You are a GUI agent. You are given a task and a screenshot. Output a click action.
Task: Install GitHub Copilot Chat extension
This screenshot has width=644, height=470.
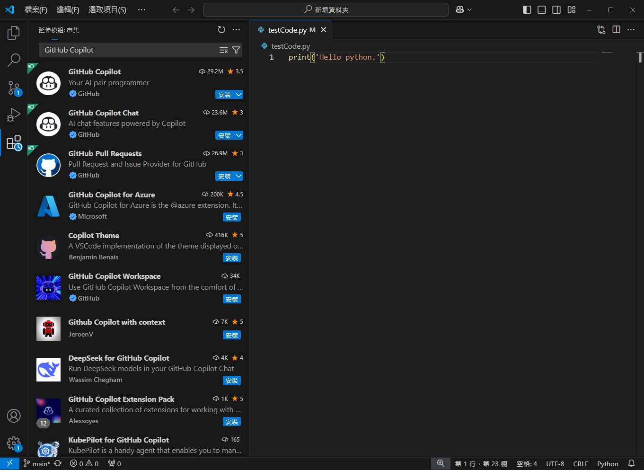225,135
